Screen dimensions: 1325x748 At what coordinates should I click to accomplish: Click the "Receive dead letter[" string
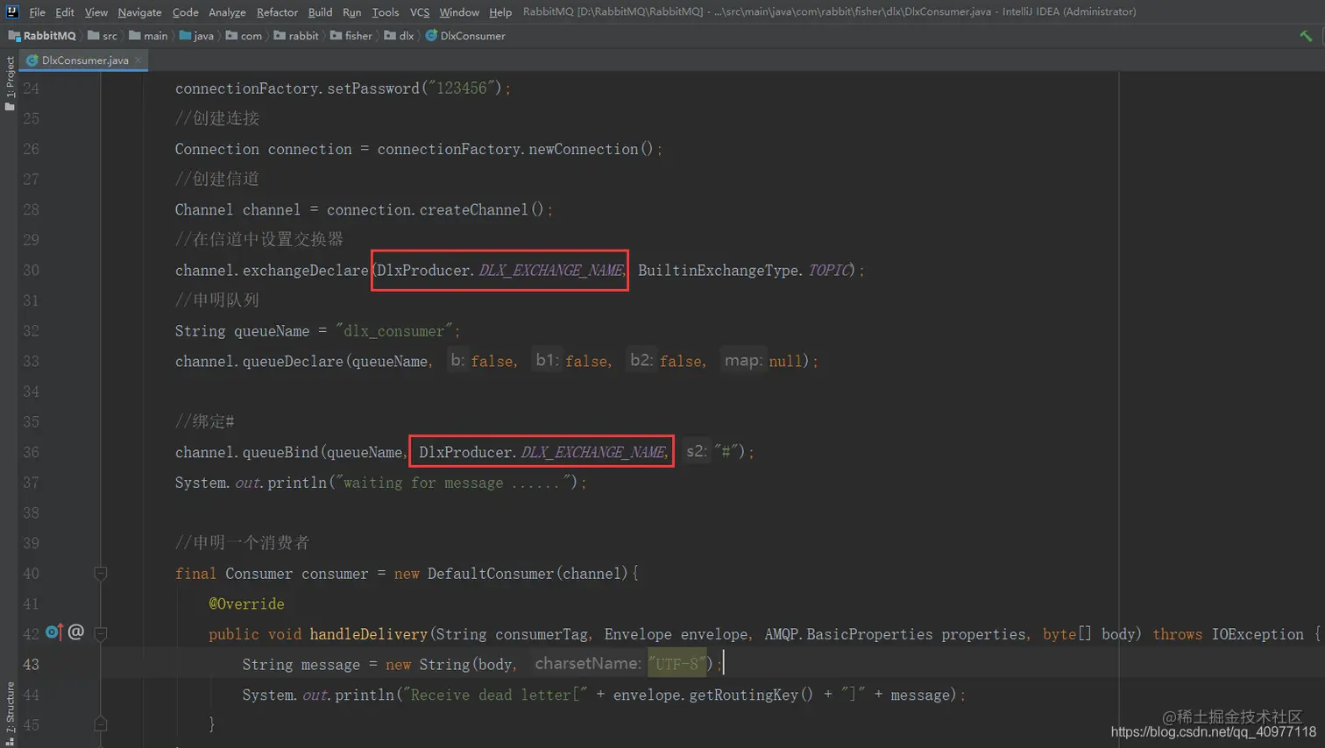495,695
